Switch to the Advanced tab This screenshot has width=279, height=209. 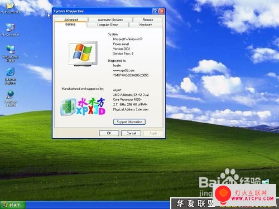pos(71,20)
